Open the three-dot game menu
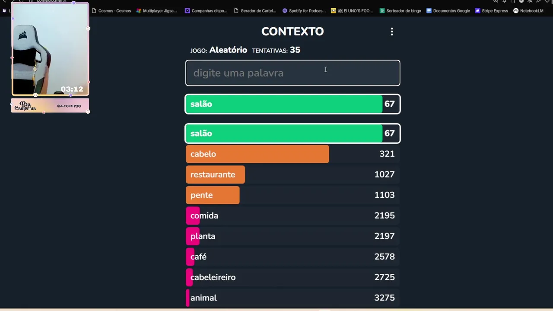The image size is (553, 311). pyautogui.click(x=392, y=32)
